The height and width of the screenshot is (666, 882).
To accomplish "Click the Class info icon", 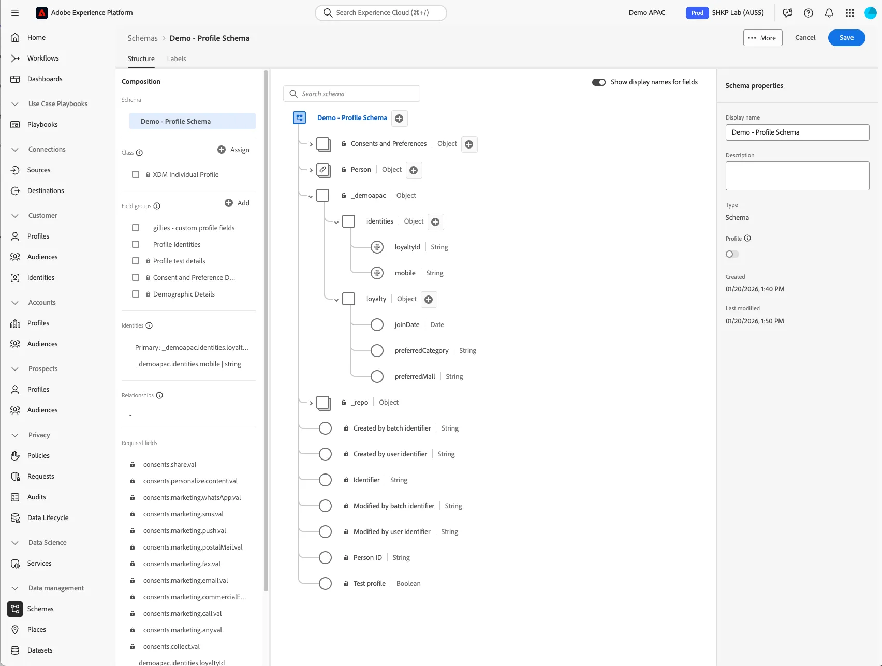I will (x=139, y=153).
